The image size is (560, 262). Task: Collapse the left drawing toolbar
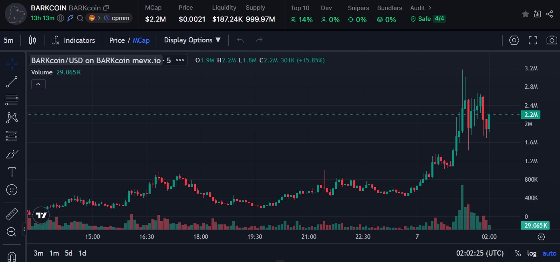pyautogui.click(x=24, y=229)
